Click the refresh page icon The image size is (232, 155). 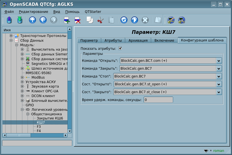coord(124,20)
